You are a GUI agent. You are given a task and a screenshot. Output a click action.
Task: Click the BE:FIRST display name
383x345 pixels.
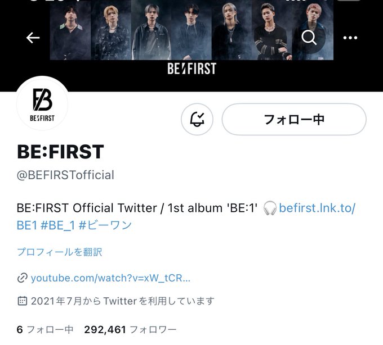point(60,152)
